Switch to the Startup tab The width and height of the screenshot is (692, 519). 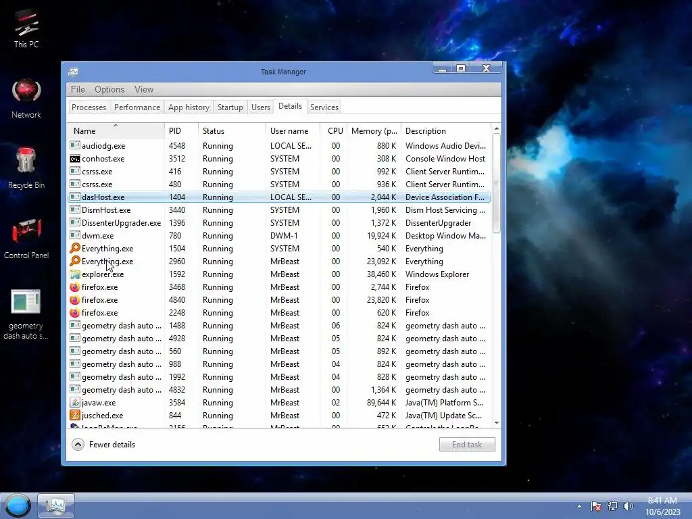pos(230,107)
